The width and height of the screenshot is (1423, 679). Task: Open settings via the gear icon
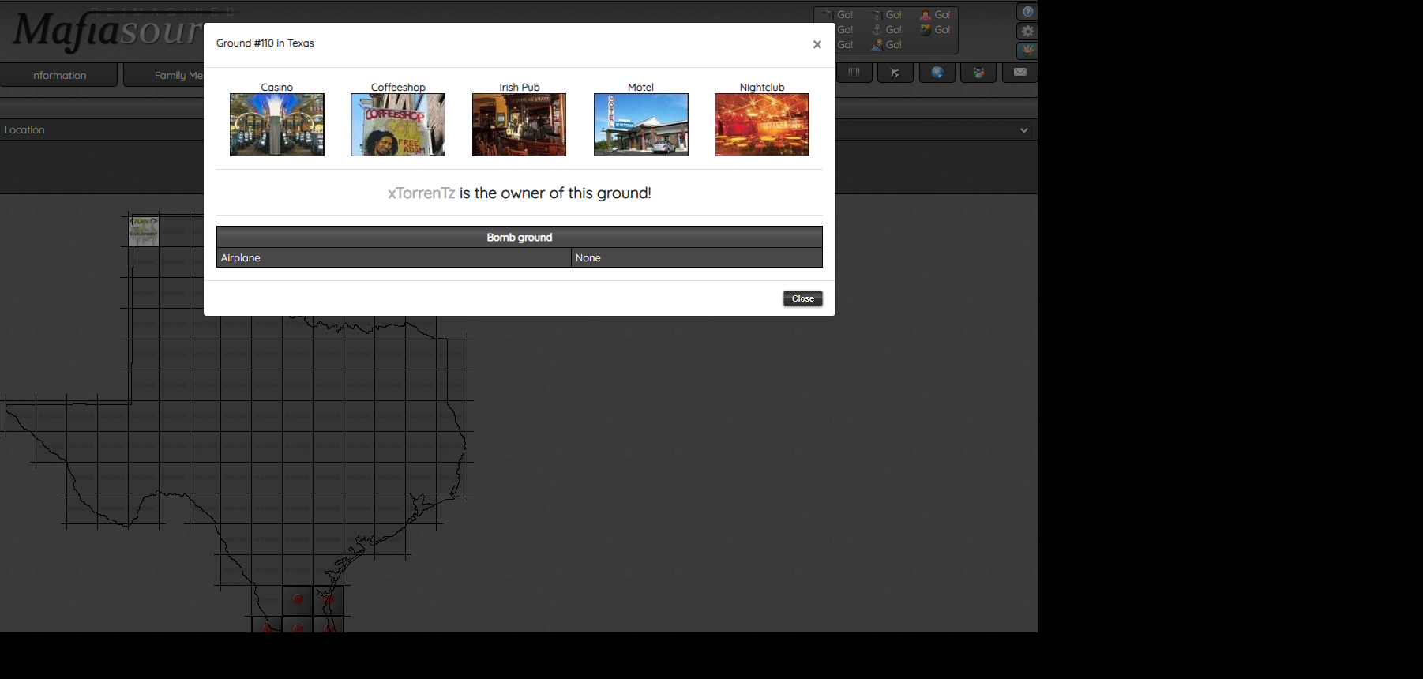[x=1027, y=32]
